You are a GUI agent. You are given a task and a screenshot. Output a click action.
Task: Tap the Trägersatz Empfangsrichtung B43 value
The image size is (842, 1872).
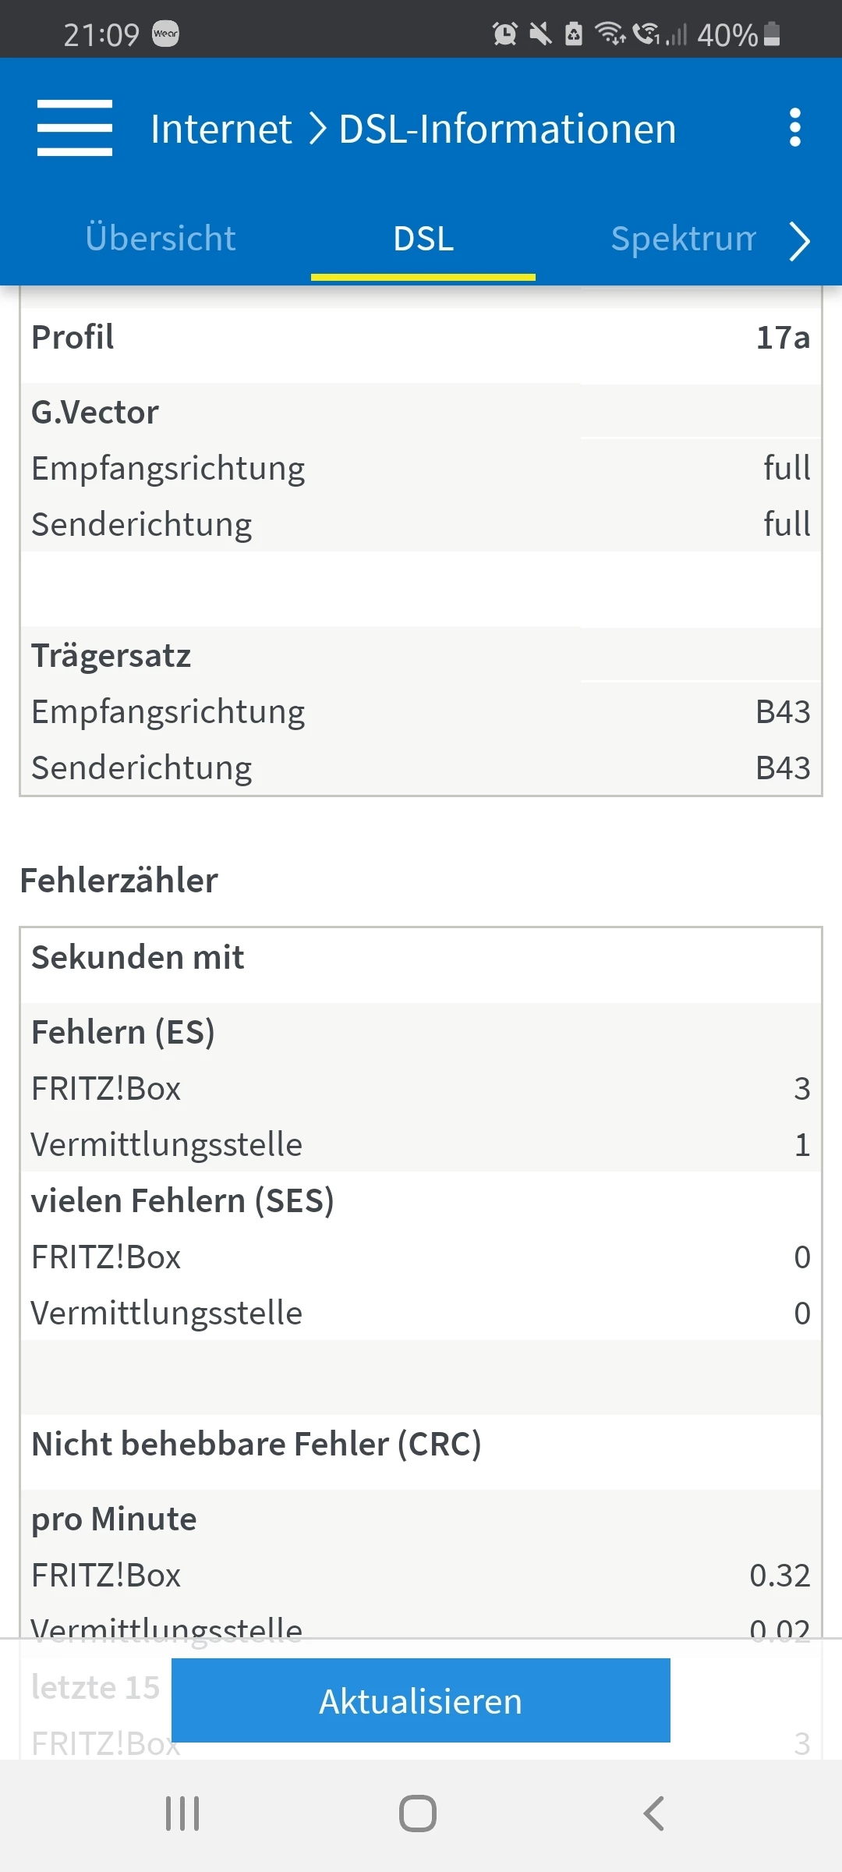click(x=783, y=712)
